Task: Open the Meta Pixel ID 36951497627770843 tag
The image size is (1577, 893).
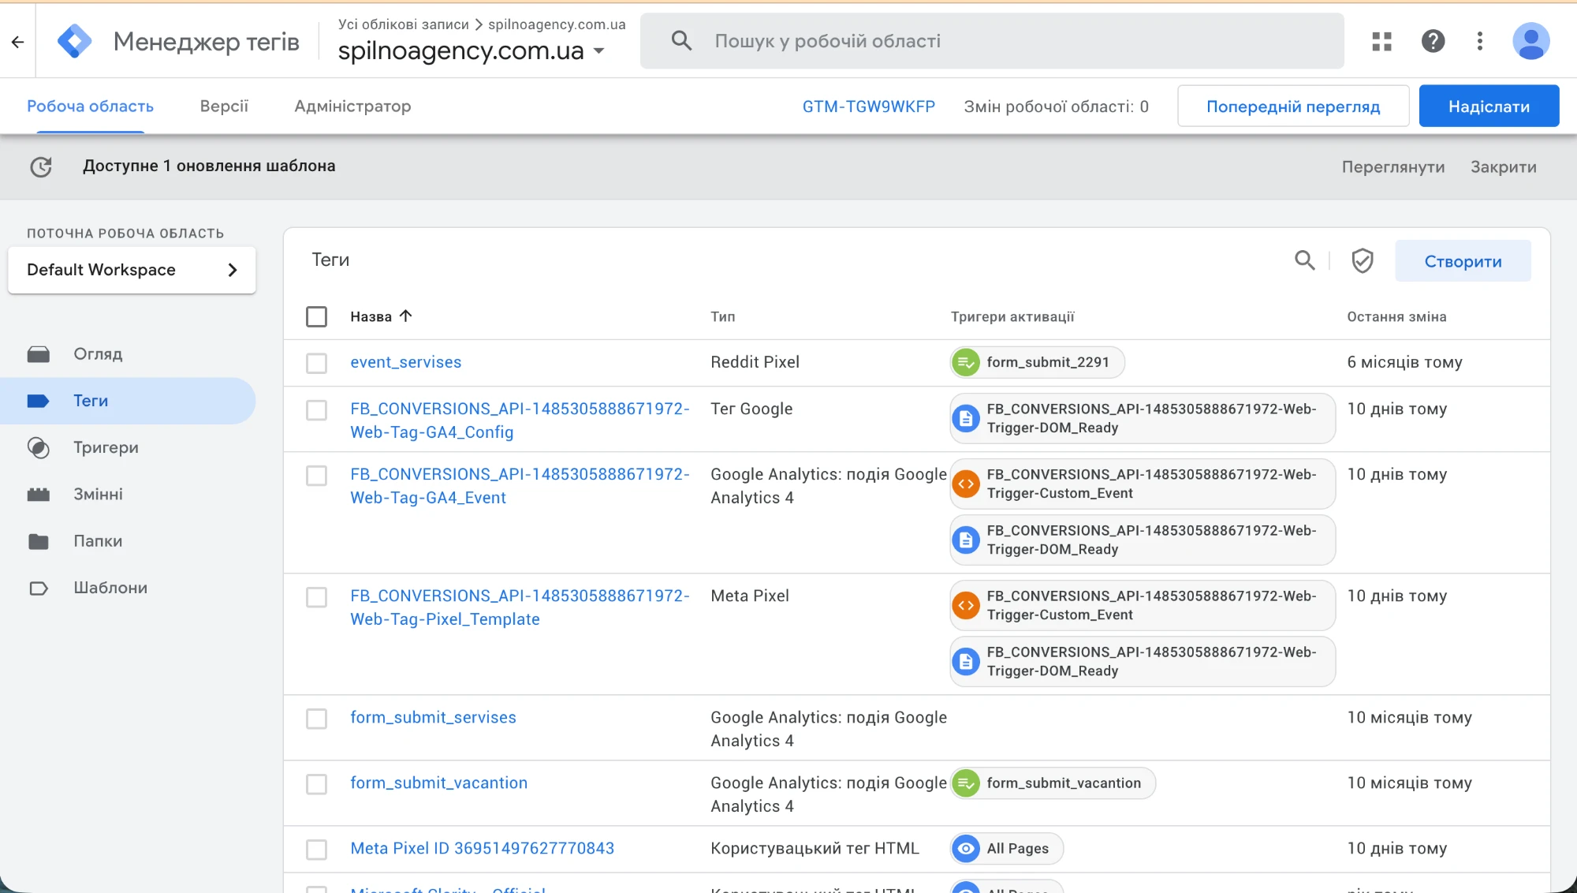Action: click(x=482, y=848)
